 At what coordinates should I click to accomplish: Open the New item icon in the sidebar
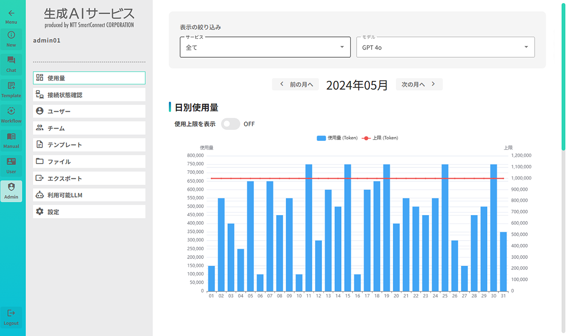pos(11,35)
